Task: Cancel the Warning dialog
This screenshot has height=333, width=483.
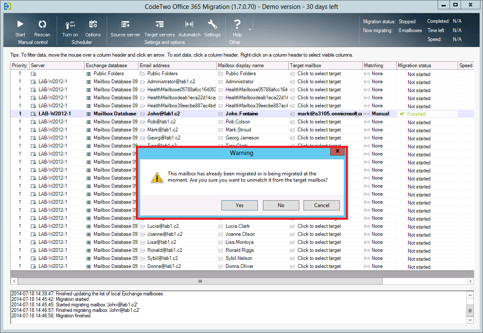Action: pos(322,205)
